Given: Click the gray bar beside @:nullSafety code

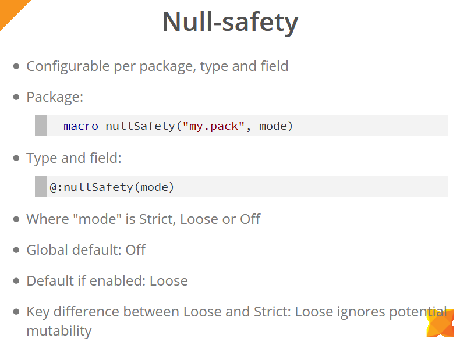Looking at the screenshot, I should coord(40,187).
